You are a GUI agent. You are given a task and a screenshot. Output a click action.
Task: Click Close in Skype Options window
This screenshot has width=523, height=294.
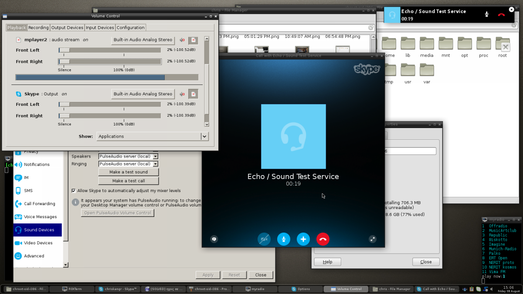(261, 275)
